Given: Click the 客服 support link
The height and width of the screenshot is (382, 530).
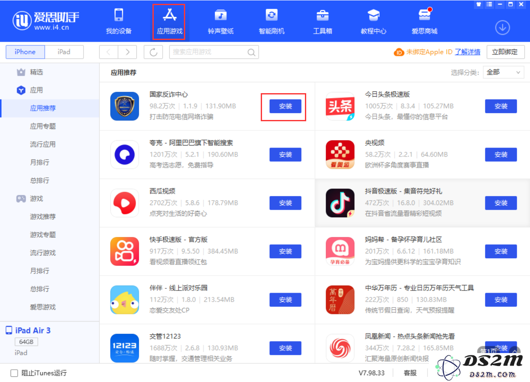Looking at the screenshot, I should 410,373.
